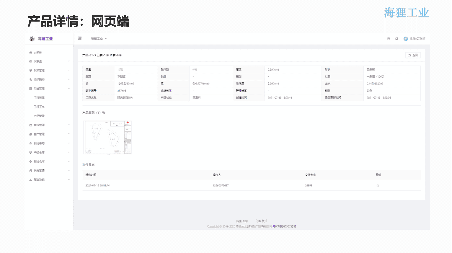Open the 海狸-帮助 footer link
This screenshot has width=452, height=253.
[x=241, y=221]
